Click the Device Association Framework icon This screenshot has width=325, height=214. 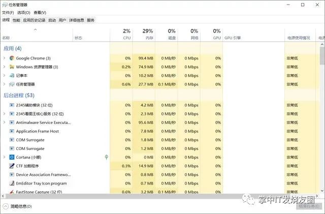(12, 174)
